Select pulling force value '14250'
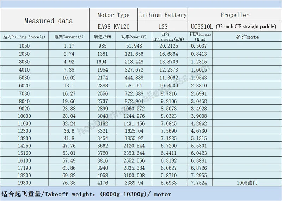Viewport: 282px width, 201px height. [24, 145]
